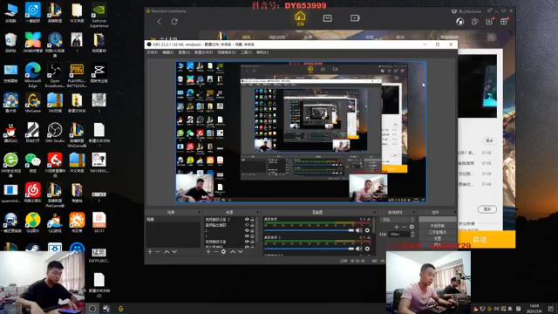558x314 pixels.
Task: Toggle the lock on the source named 1
Action: click(x=252, y=236)
